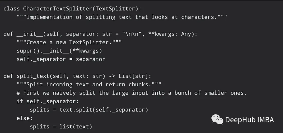283x133 pixels.
Task: Click the self._separator = separator assignment
Action: pyautogui.click(x=61, y=59)
